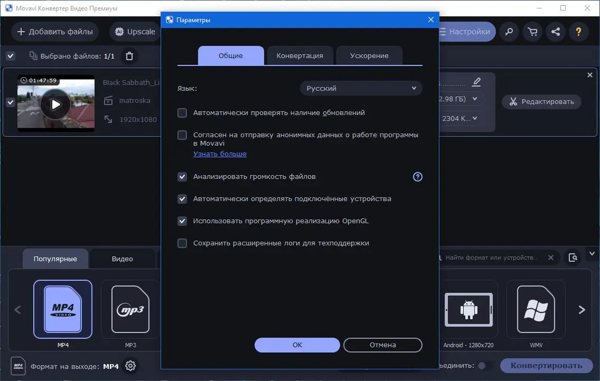Play the video thumbnail preview
The image size is (600, 381).
[56, 104]
